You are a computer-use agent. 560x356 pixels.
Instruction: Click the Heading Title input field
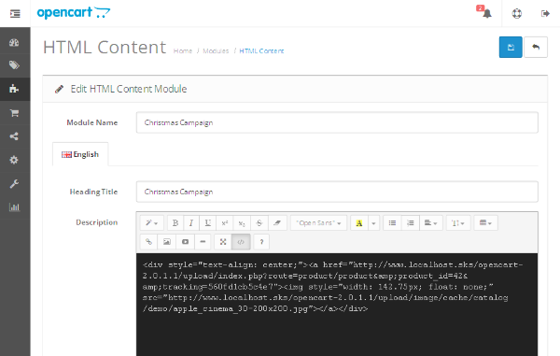click(337, 192)
